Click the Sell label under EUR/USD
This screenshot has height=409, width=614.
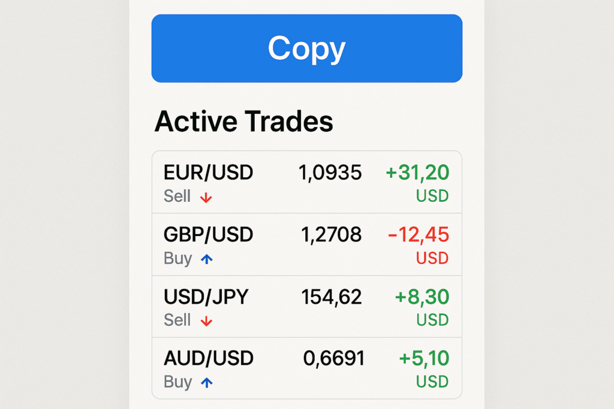tap(177, 196)
